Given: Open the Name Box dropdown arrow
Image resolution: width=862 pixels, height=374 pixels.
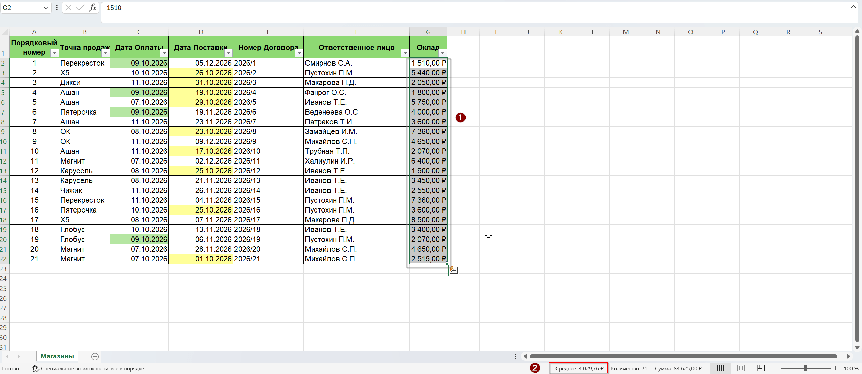Looking at the screenshot, I should [x=46, y=8].
